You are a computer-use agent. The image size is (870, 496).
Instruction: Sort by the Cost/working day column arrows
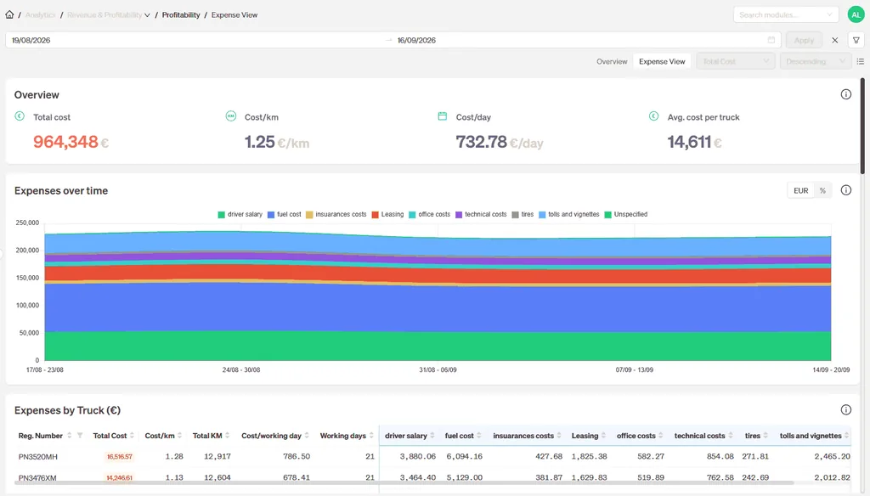307,436
